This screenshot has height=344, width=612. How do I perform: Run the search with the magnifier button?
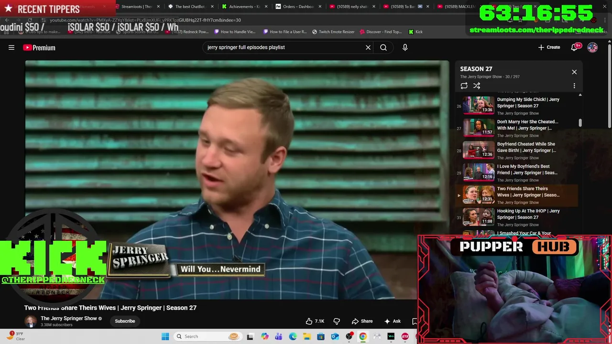(x=383, y=47)
